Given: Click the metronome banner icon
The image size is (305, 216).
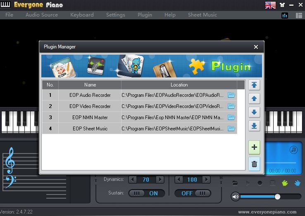Looking at the screenshot, I should [x=164, y=69].
